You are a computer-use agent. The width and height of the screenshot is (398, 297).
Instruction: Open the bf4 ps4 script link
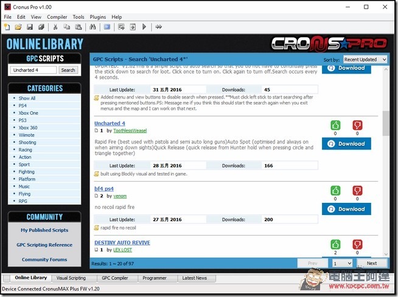[x=104, y=189]
